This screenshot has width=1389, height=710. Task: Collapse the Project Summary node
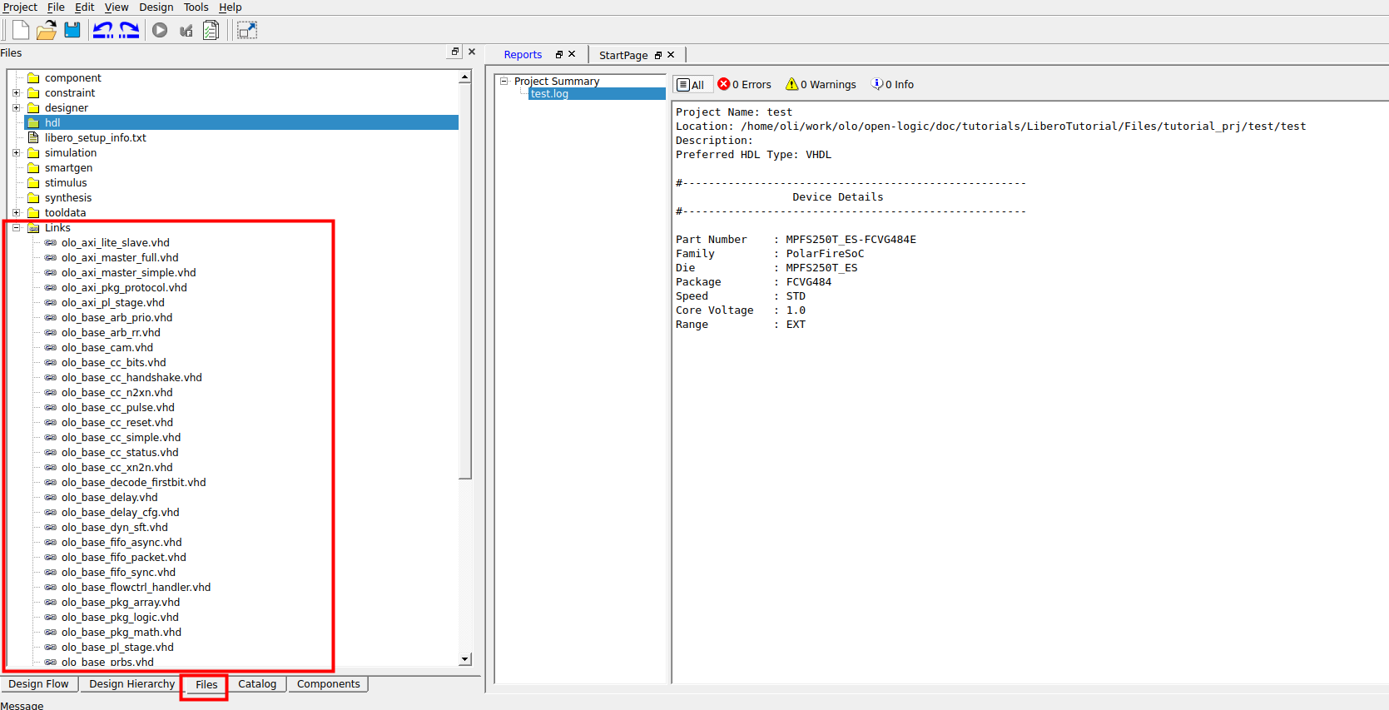click(x=504, y=81)
